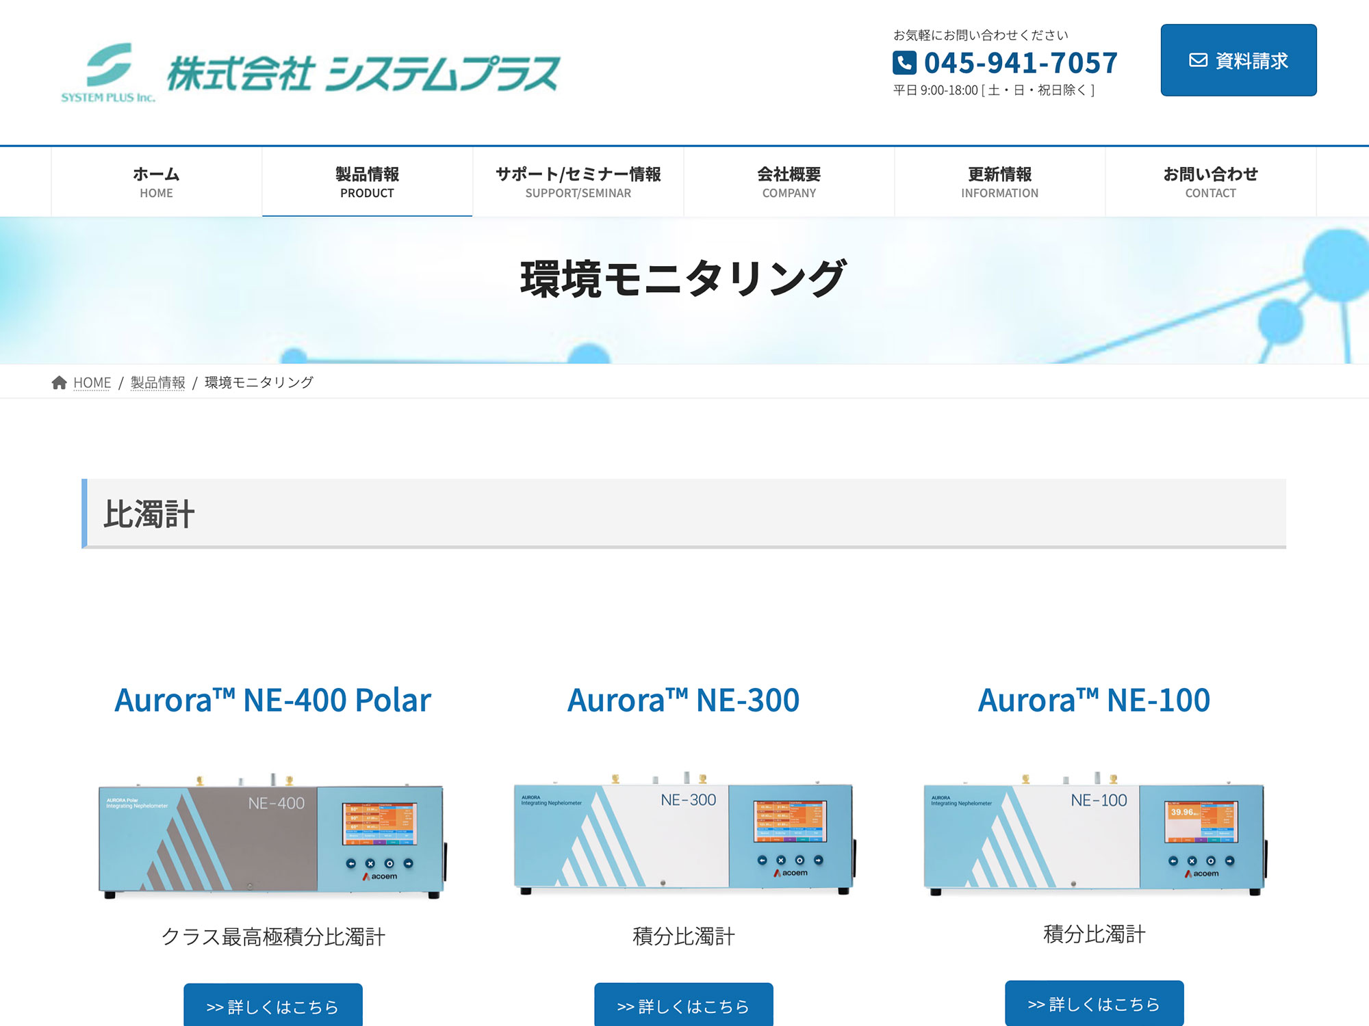Click the envelope icon in 資料請求 button

1198,60
